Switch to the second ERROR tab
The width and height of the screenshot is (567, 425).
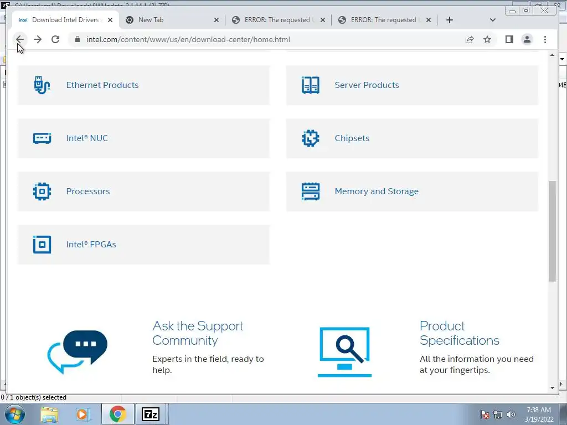[384, 20]
